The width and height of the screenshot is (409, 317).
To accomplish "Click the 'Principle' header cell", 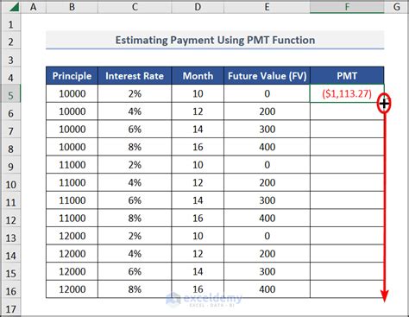I will [72, 76].
